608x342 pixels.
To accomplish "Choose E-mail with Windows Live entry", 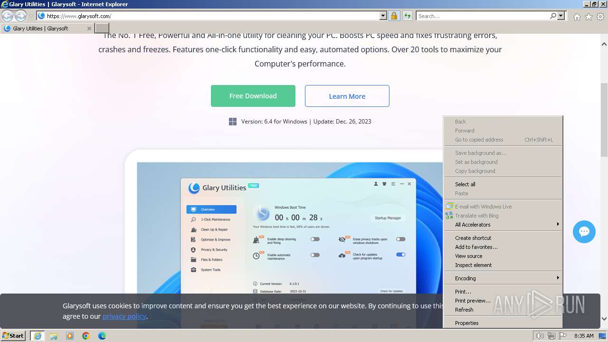I will click(503, 207).
